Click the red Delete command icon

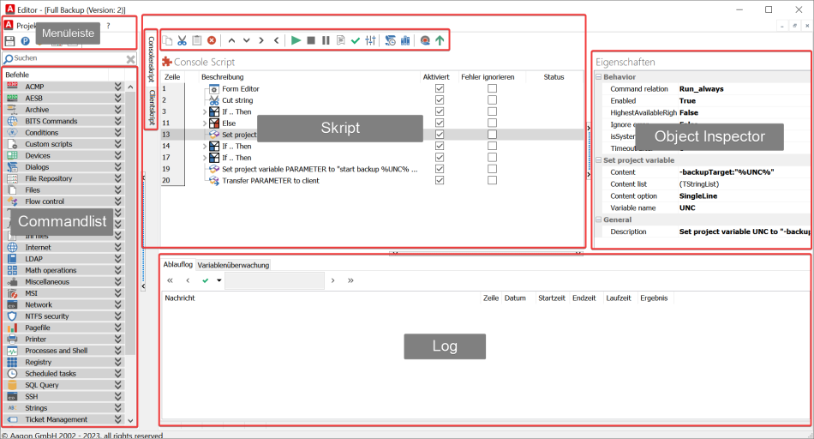pos(212,40)
